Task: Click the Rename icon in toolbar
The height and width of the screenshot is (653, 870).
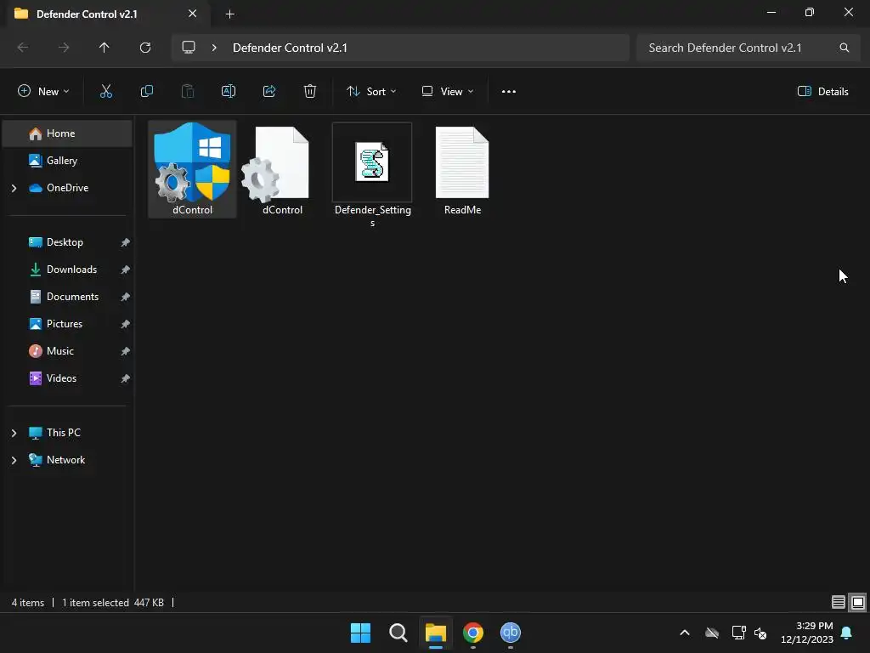Action: pyautogui.click(x=229, y=92)
